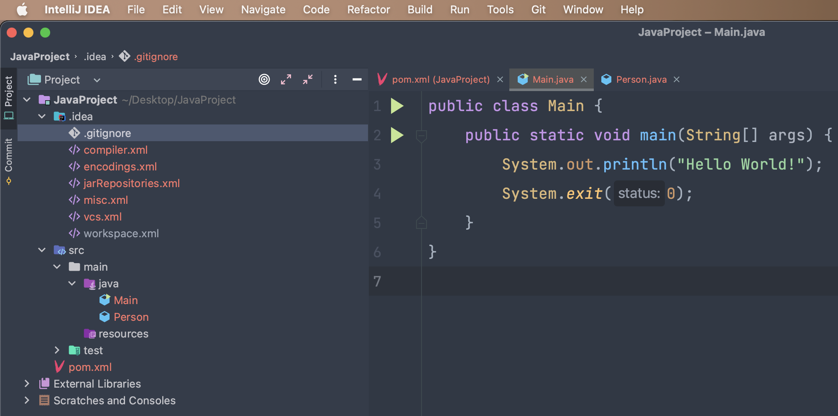The image size is (838, 416).
Task: Click the src folder icon
Action: [60, 250]
